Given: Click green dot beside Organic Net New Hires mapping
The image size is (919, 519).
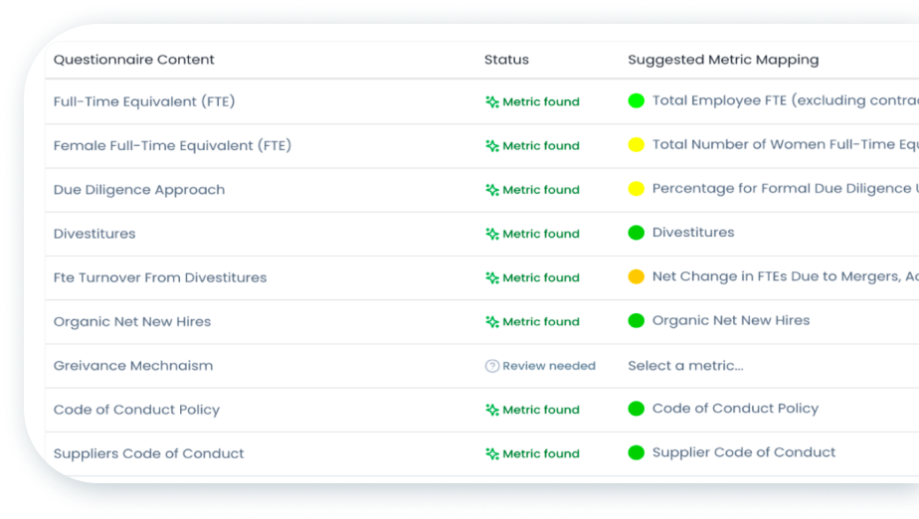Looking at the screenshot, I should [x=636, y=320].
